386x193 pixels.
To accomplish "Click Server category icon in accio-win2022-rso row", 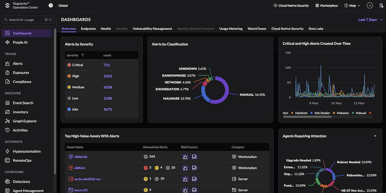I will 234,179.
